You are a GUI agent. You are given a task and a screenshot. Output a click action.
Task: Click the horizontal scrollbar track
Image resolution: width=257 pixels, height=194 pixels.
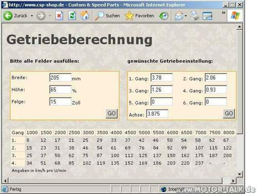[116, 181]
